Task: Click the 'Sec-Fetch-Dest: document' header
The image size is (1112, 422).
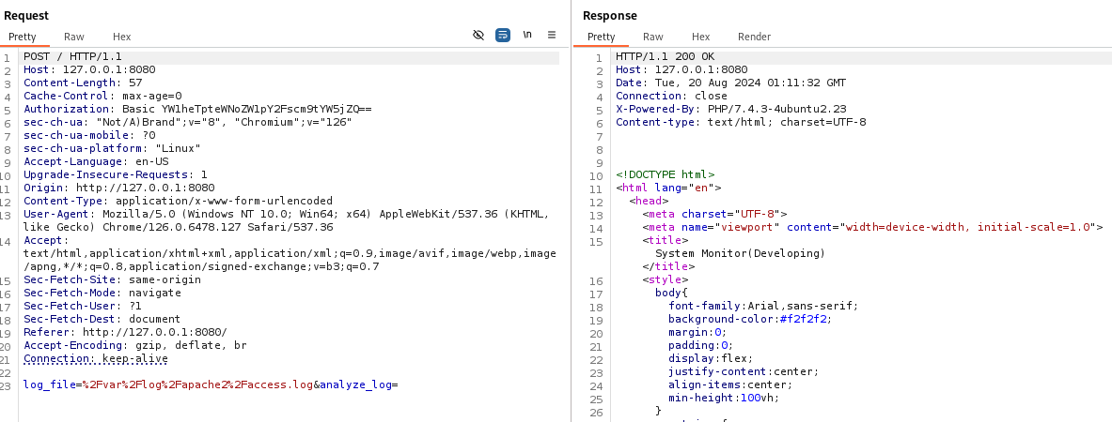Action: point(102,319)
